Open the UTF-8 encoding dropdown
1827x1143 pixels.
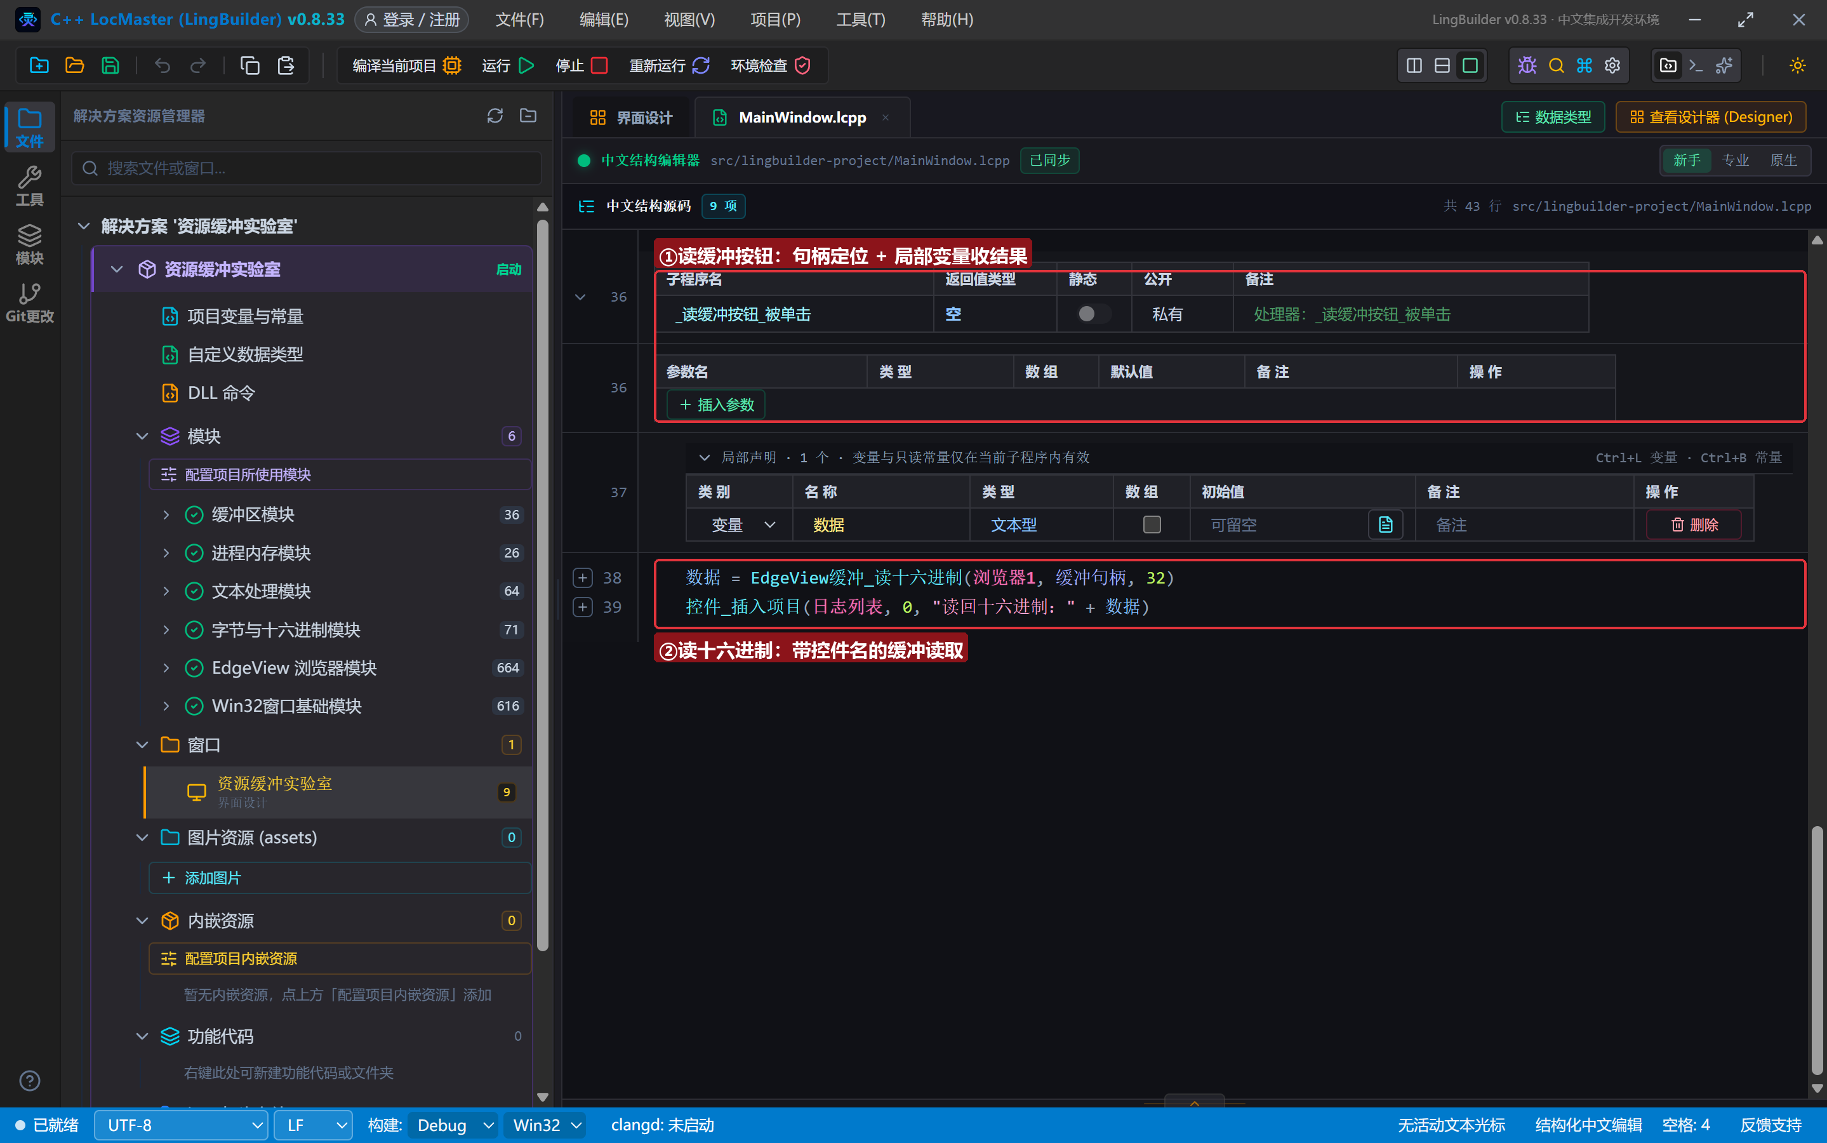[182, 1125]
